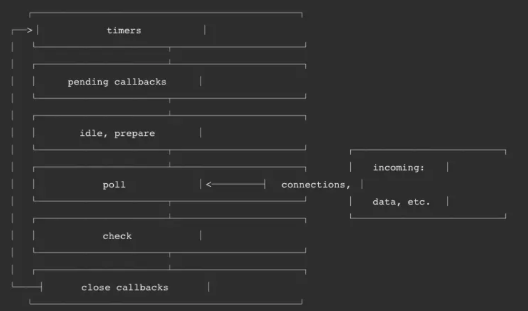528x311 pixels.
Task: Select the pending callbacks text
Action: click(x=117, y=82)
